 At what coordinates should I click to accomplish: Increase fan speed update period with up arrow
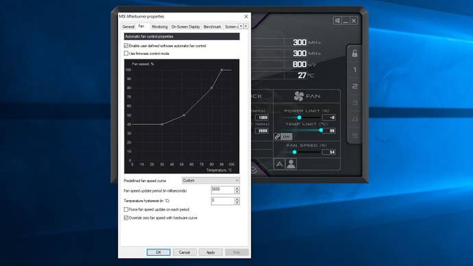pos(236,189)
